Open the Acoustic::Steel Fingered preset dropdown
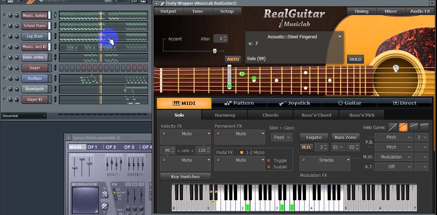 click(x=339, y=37)
